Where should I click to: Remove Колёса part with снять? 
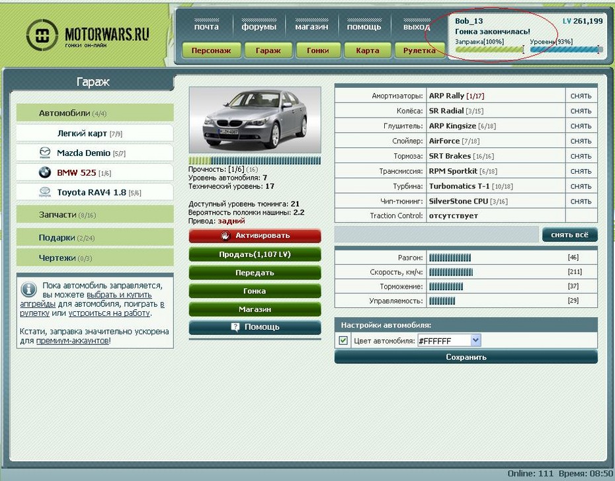tap(581, 111)
